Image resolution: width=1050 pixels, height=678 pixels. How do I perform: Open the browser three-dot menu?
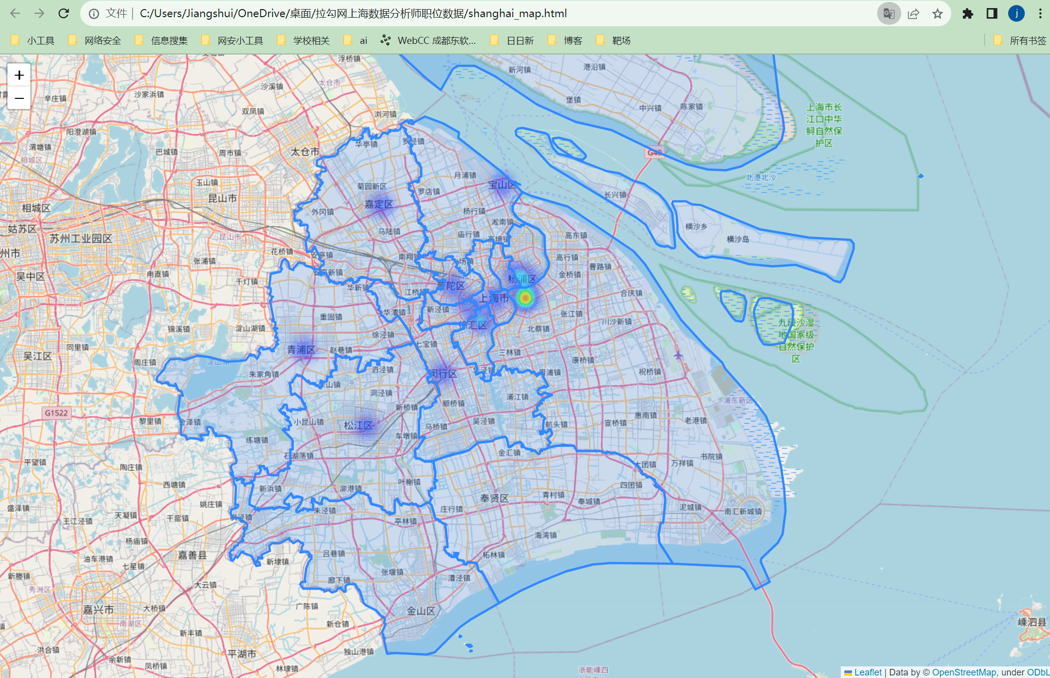[1040, 14]
